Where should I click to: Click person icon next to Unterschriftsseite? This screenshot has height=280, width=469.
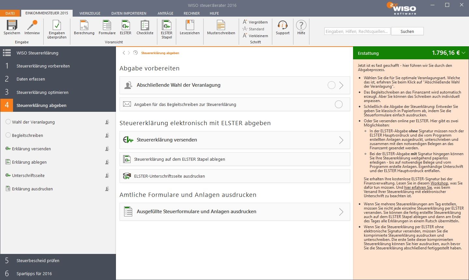click(x=107, y=175)
